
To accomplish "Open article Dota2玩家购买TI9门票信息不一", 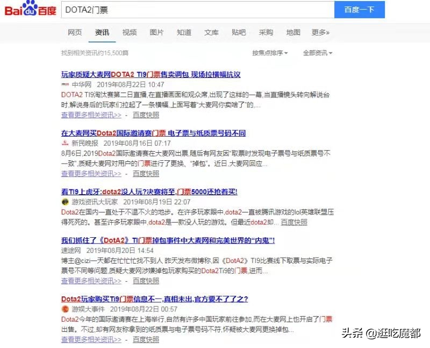I will click(x=154, y=299).
